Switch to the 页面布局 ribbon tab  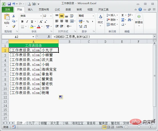(x=44, y=10)
